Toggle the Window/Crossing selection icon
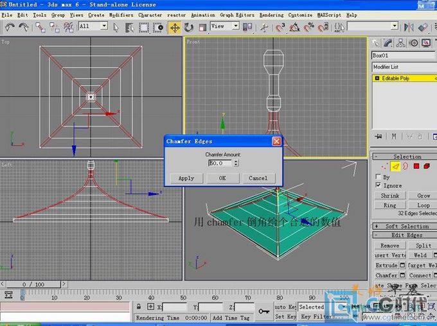 [158, 28]
